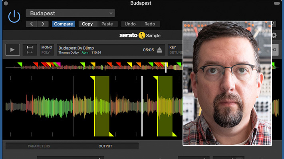Click the loop range arrows icon

click(x=30, y=50)
